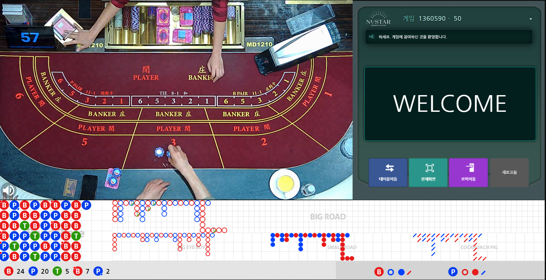Screen dimensions: 546x280
Task: Click the 테이블이동 table switch button
Action: coord(388,172)
